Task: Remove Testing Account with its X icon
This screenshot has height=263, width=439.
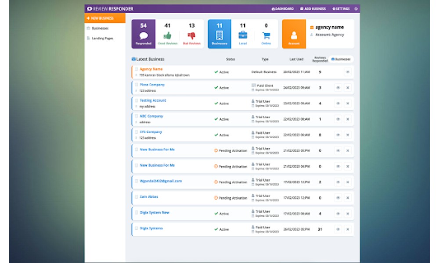Action: coord(347,103)
